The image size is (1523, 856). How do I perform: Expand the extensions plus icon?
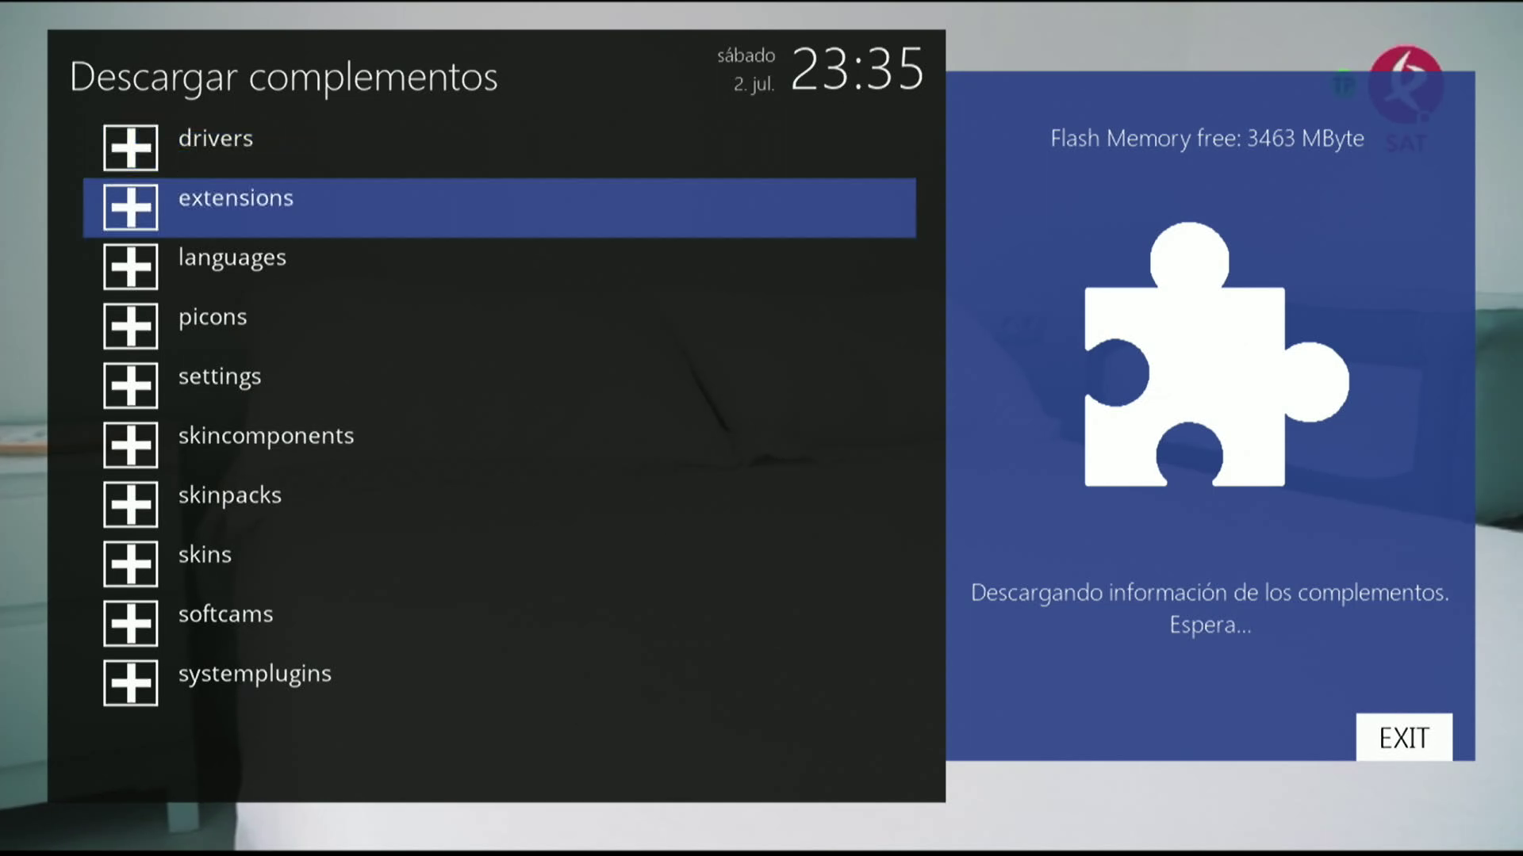coord(131,207)
